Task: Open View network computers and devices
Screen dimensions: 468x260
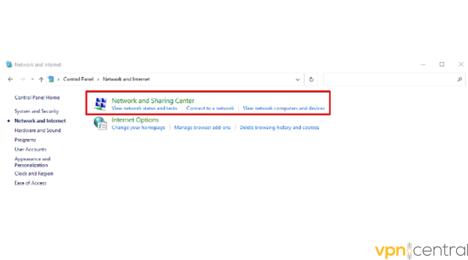Action: (x=283, y=108)
